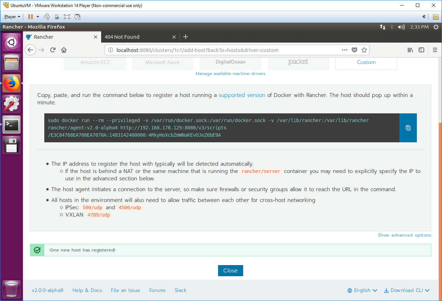442x301 pixels.
Task: Close the Rancher tab
Action: coord(96,37)
